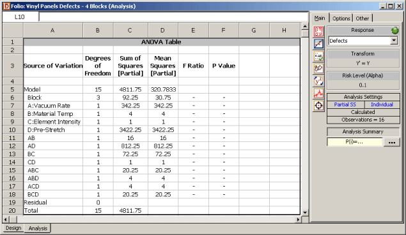Click the red line chart icon

point(318,94)
